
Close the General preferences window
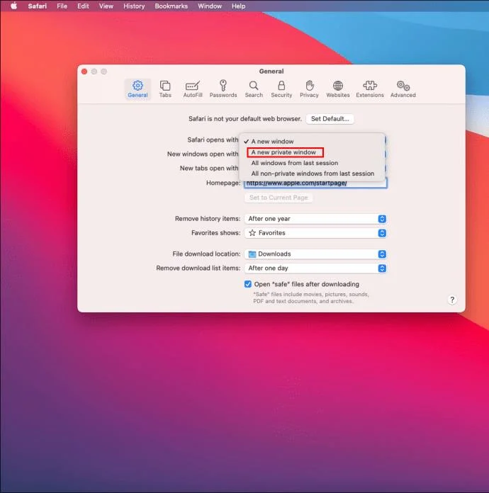84,72
